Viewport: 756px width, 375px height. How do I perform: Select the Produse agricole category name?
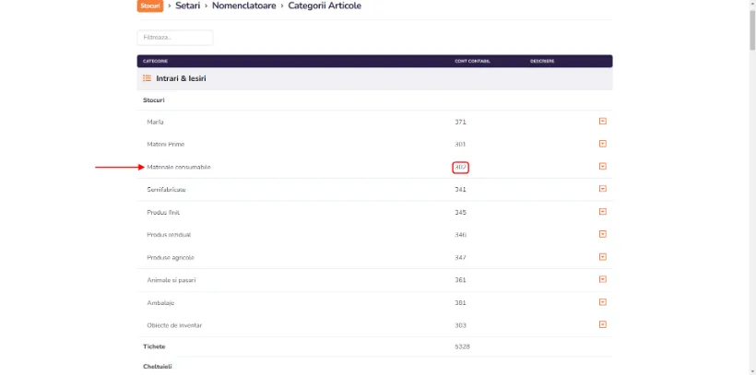click(x=171, y=257)
